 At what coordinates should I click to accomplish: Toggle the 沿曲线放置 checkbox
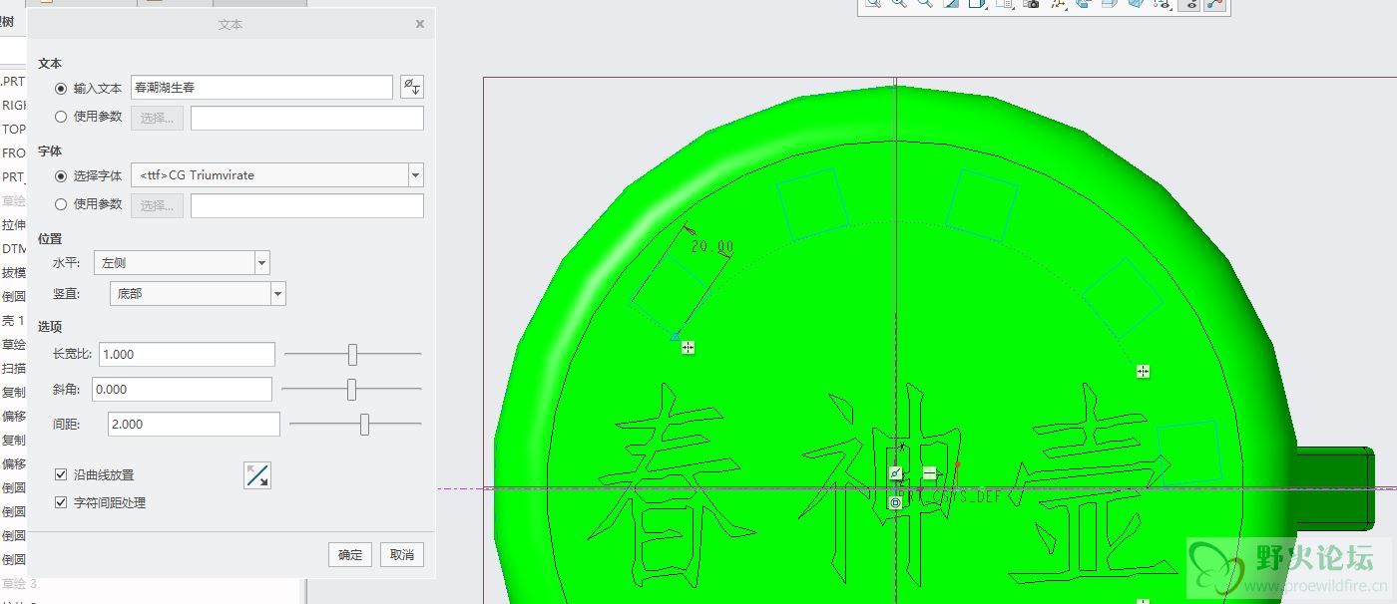coord(61,475)
